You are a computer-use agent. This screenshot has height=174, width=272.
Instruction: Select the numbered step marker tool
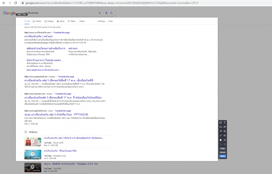[x=225, y=131]
